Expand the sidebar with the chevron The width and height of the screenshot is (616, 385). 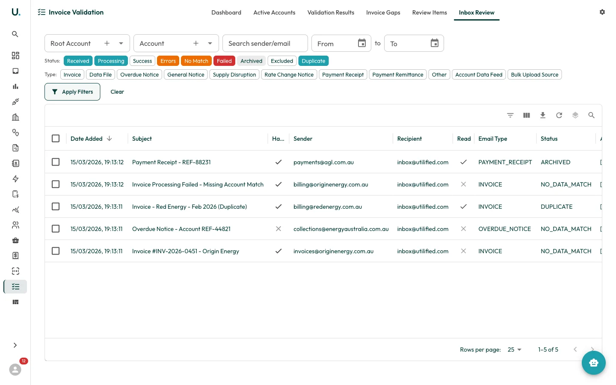point(15,345)
